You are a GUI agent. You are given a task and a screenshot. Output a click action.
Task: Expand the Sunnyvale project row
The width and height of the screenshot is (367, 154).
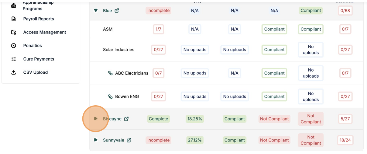click(x=96, y=140)
